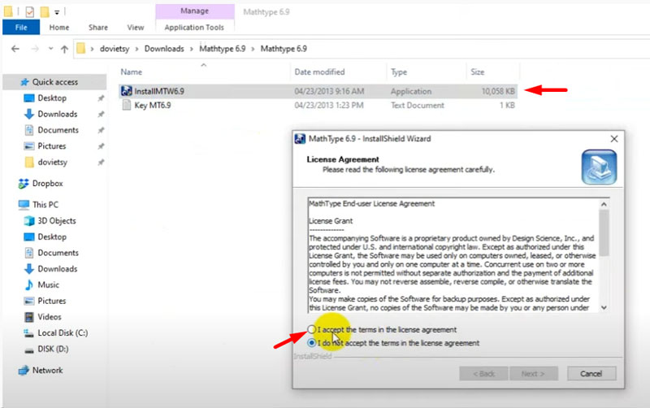650x408 pixels.
Task: Select the InstallMTW6.9 application icon
Action: (x=127, y=91)
